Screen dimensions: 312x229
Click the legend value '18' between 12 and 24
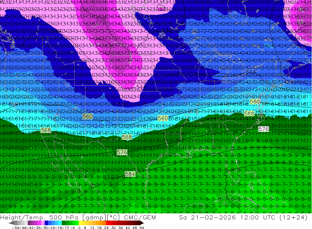click(99, 228)
